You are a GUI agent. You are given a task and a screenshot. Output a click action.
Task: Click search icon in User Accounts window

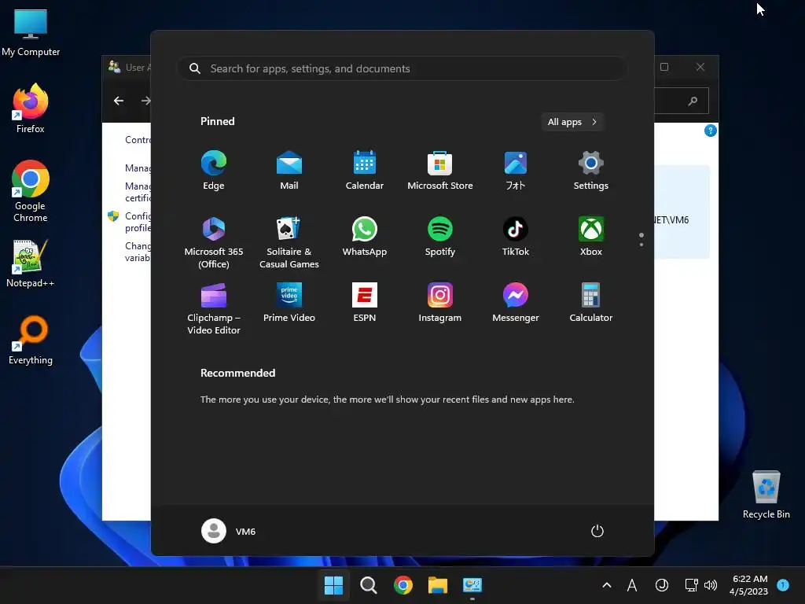[x=693, y=101]
